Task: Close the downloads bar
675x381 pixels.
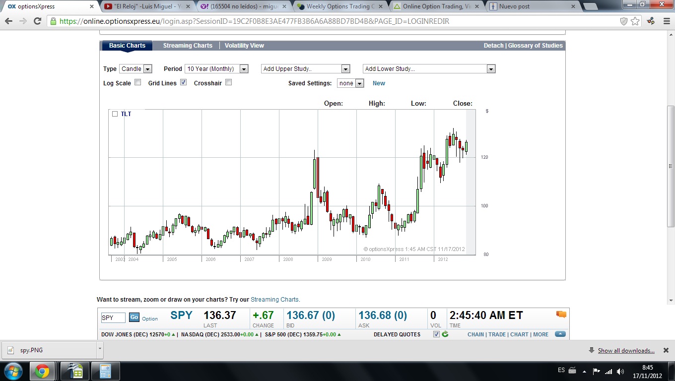Action: pos(666,350)
